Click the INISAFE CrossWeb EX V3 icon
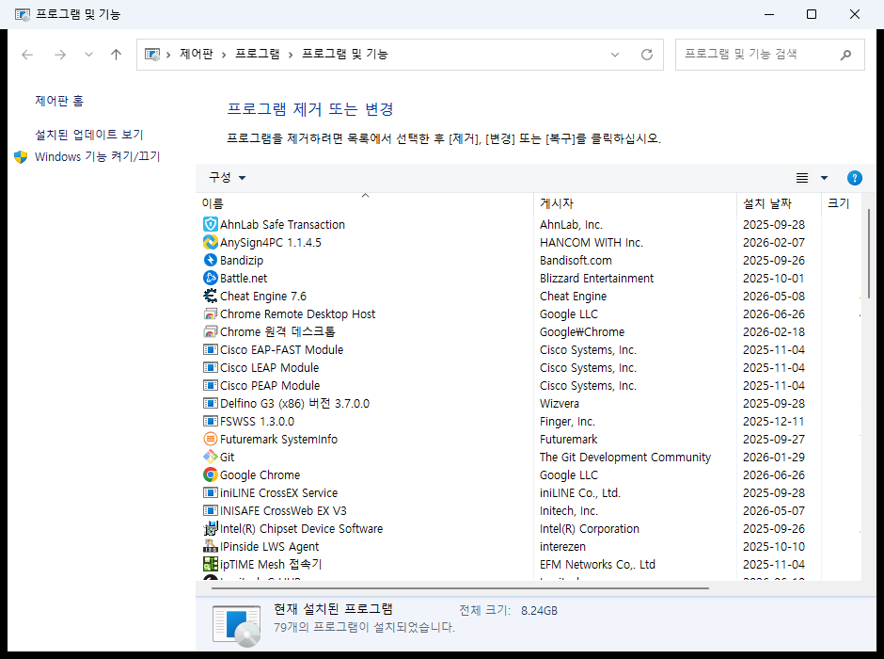 (x=211, y=511)
